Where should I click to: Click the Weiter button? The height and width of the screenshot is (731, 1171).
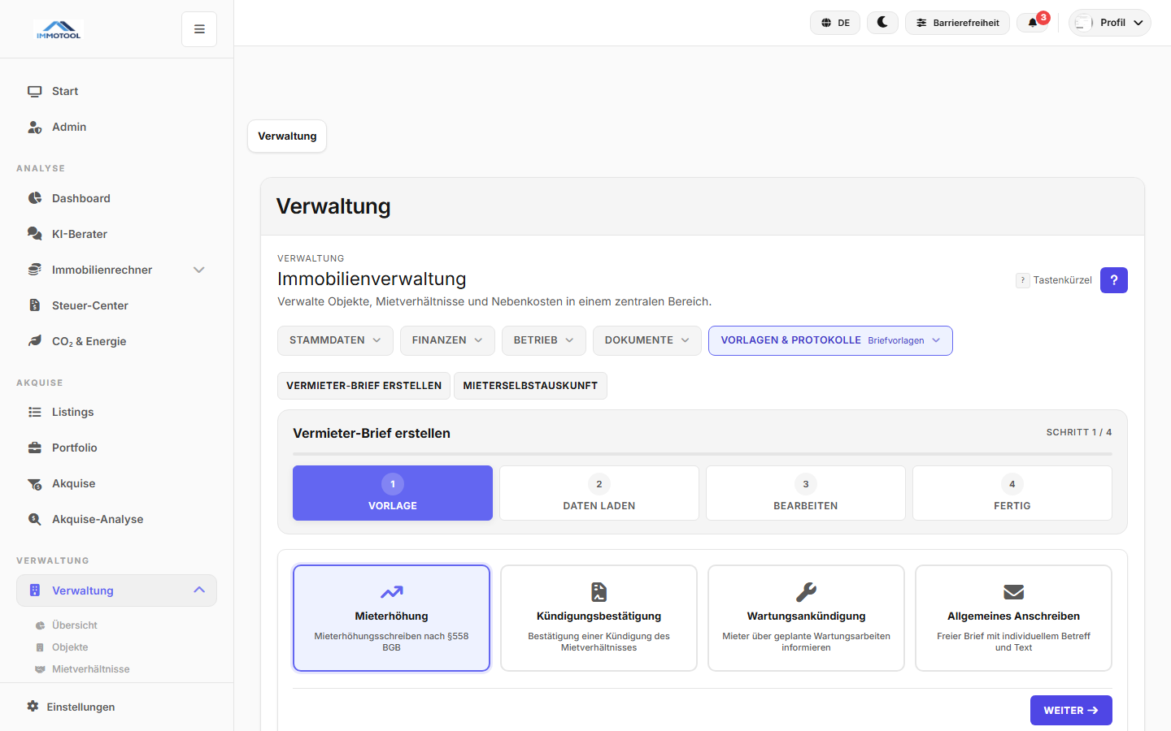(x=1070, y=710)
